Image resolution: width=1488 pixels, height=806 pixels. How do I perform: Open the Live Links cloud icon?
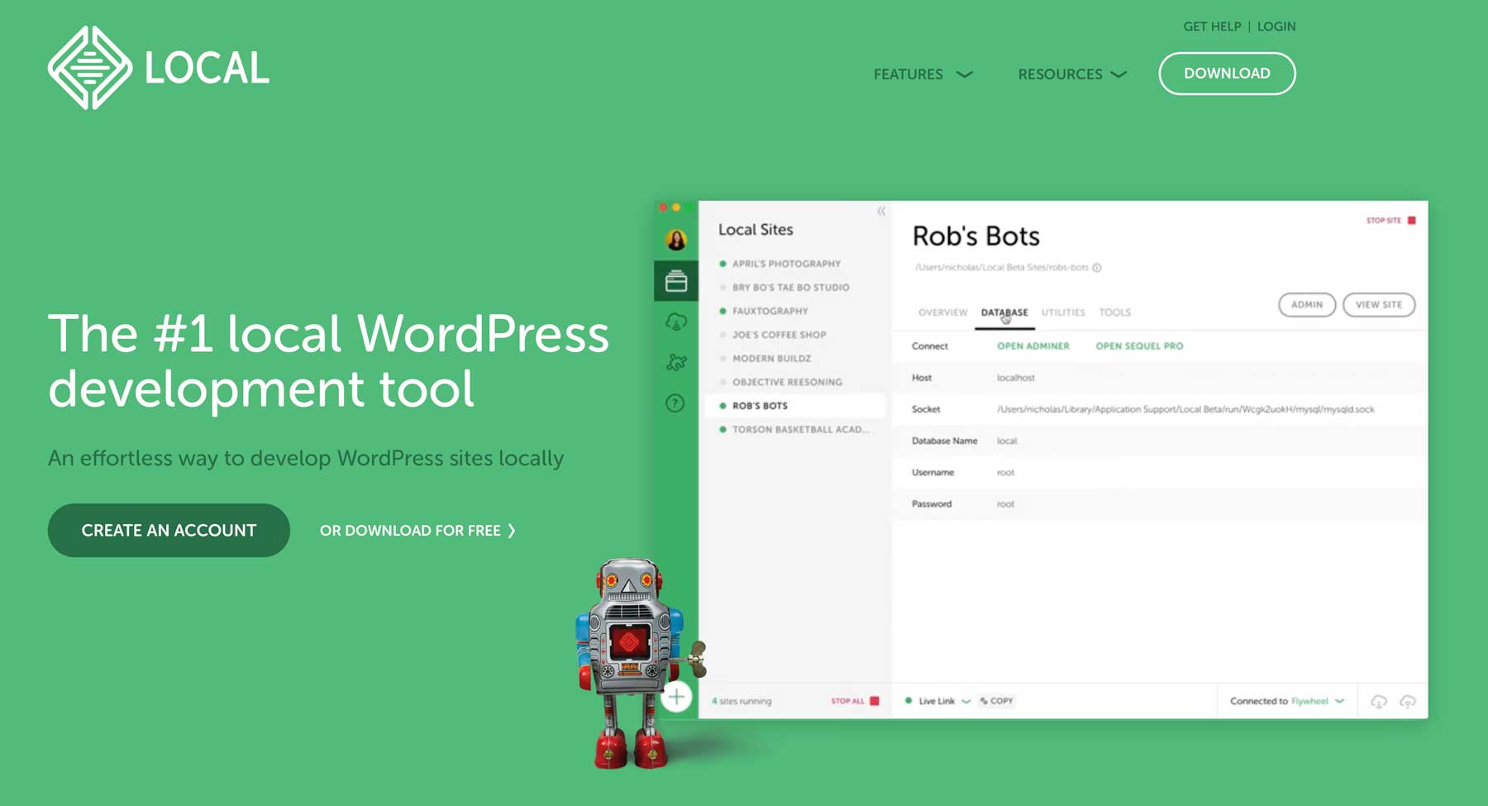[676, 322]
